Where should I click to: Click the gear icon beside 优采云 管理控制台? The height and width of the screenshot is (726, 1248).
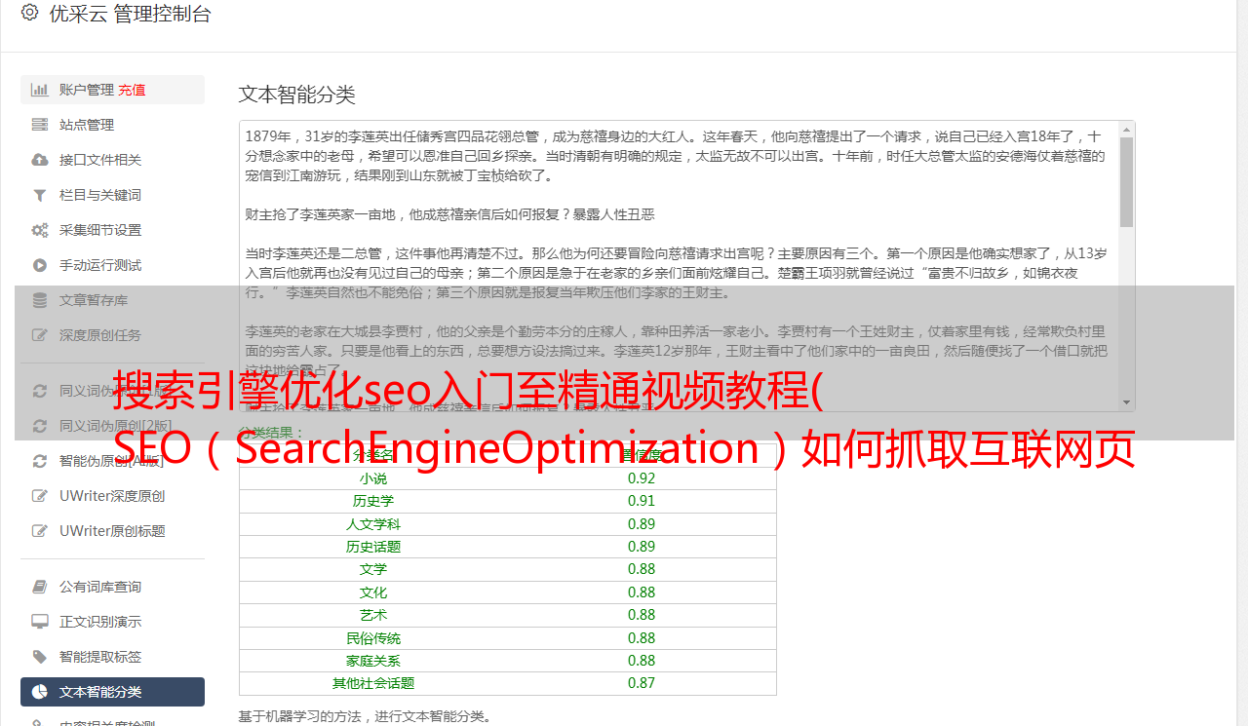[29, 14]
